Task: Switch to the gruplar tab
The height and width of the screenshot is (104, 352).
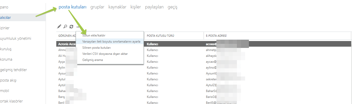Action: click(x=97, y=7)
